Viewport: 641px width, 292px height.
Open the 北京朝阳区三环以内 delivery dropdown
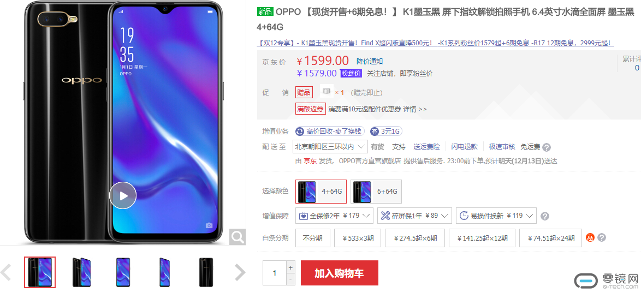pos(330,147)
